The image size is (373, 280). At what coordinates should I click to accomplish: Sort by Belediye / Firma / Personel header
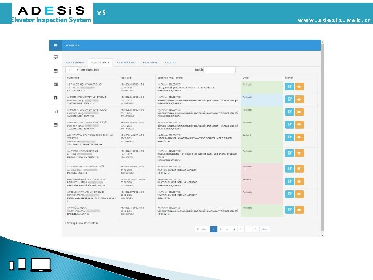pyautogui.click(x=198, y=78)
